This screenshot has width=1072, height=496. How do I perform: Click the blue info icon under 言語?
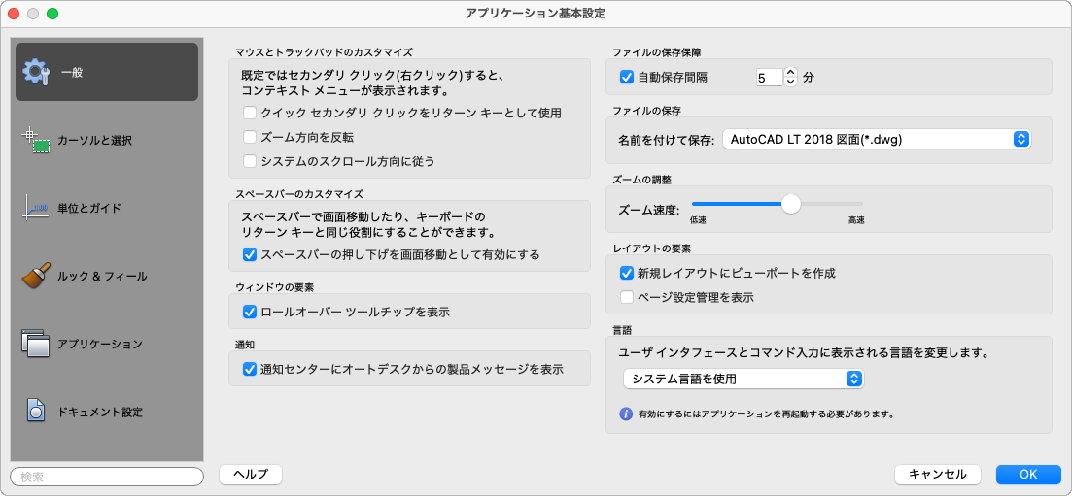coord(627,413)
